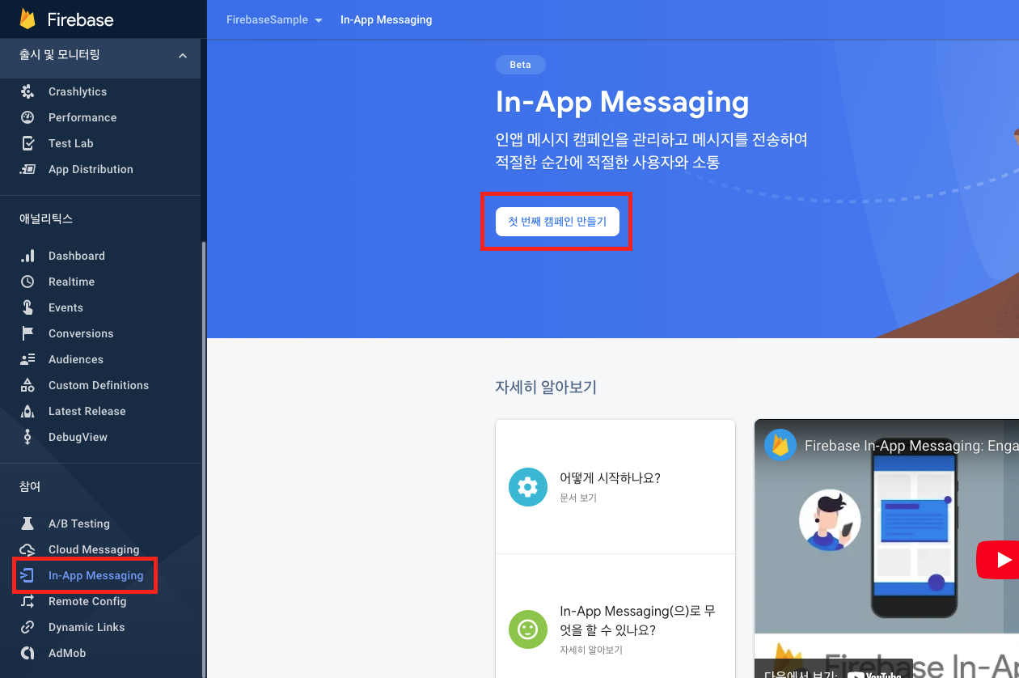
Task: Click the Conversions flag icon
Action: click(x=27, y=333)
